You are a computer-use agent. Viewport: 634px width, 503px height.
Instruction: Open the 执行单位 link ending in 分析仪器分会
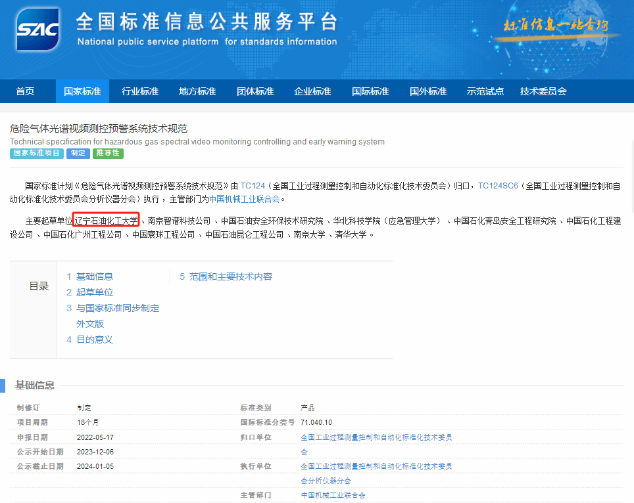tap(376, 473)
